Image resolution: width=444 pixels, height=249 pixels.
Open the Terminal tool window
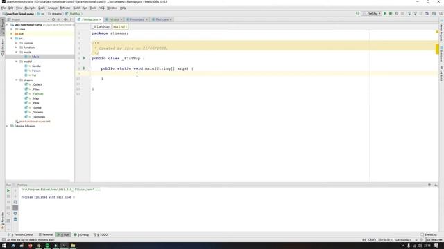(46, 234)
